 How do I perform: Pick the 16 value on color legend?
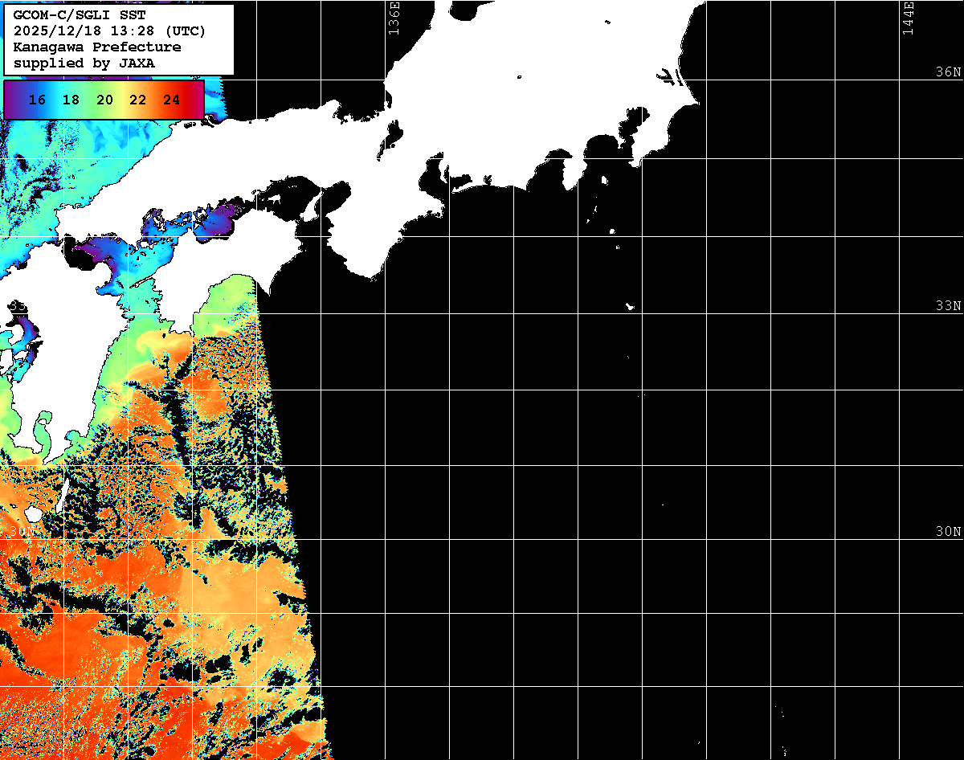(36, 100)
